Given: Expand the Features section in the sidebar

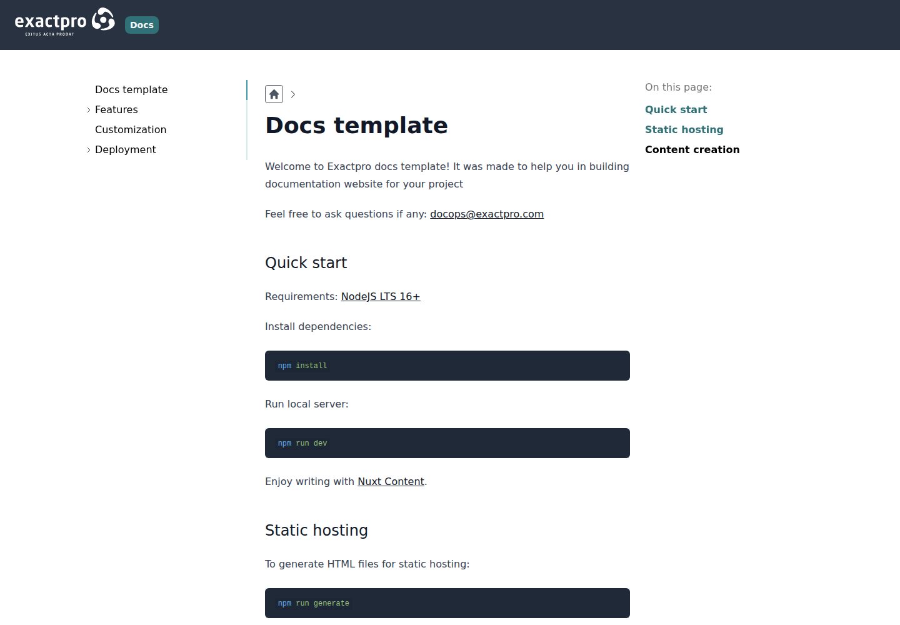Looking at the screenshot, I should click(89, 110).
